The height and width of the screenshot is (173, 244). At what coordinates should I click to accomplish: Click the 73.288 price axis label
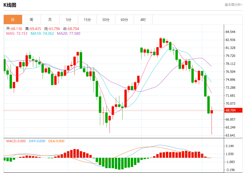[230, 88]
